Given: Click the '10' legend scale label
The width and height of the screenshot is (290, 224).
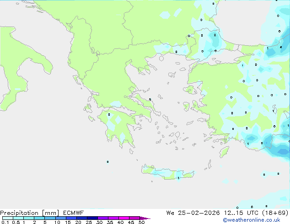Looking at the screenshot, I should (57, 222).
